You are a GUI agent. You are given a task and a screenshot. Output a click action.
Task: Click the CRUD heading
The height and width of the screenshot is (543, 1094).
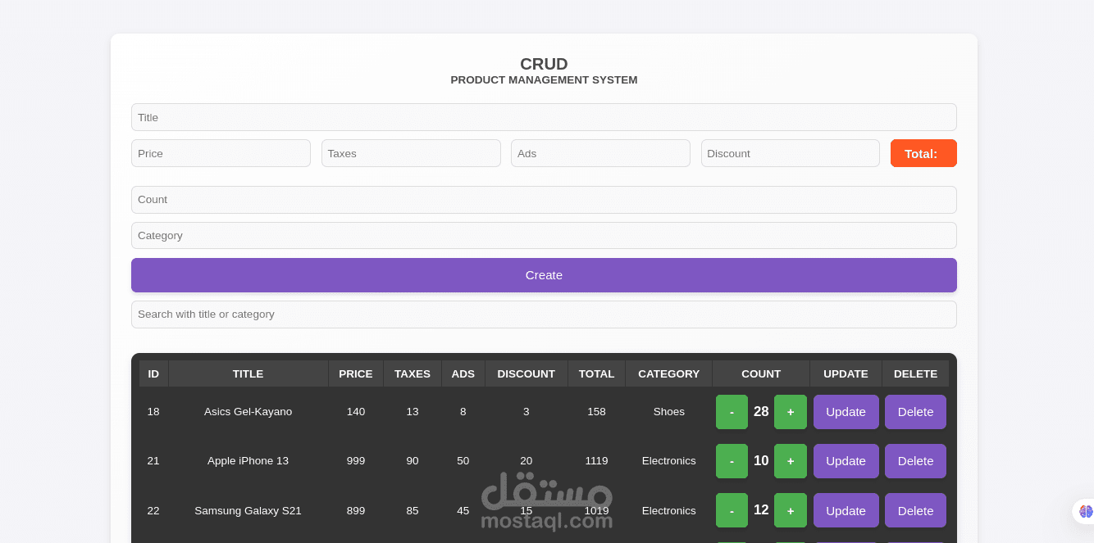click(544, 64)
